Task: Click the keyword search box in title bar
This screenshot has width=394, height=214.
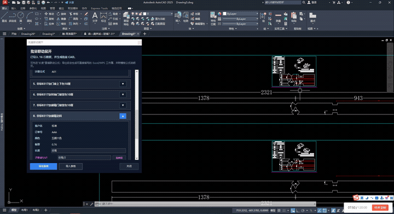Action: (x=282, y=3)
